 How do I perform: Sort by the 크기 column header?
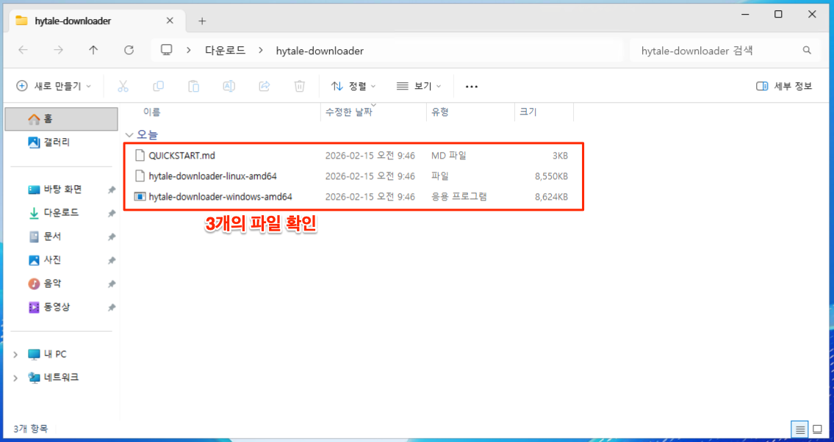tap(528, 112)
